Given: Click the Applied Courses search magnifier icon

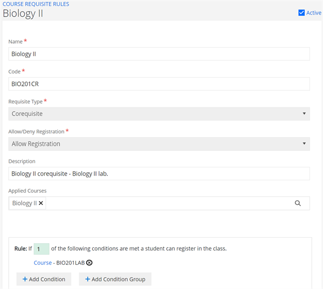Looking at the screenshot, I should [298, 203].
